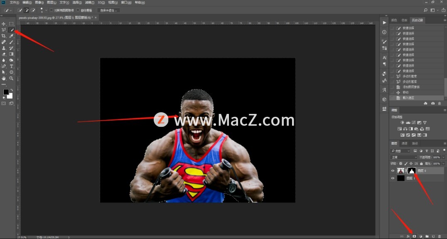Delete layer with Layers panel trash icon
Image resolution: width=447 pixels, height=239 pixels.
pos(440,237)
